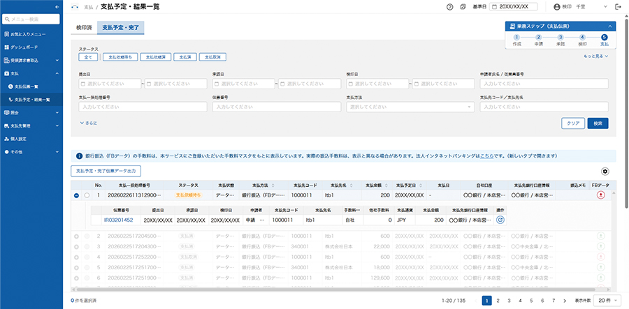This screenshot has width=629, height=309.
Task: Click step 3 承認 in the step progress
Action: (x=561, y=38)
